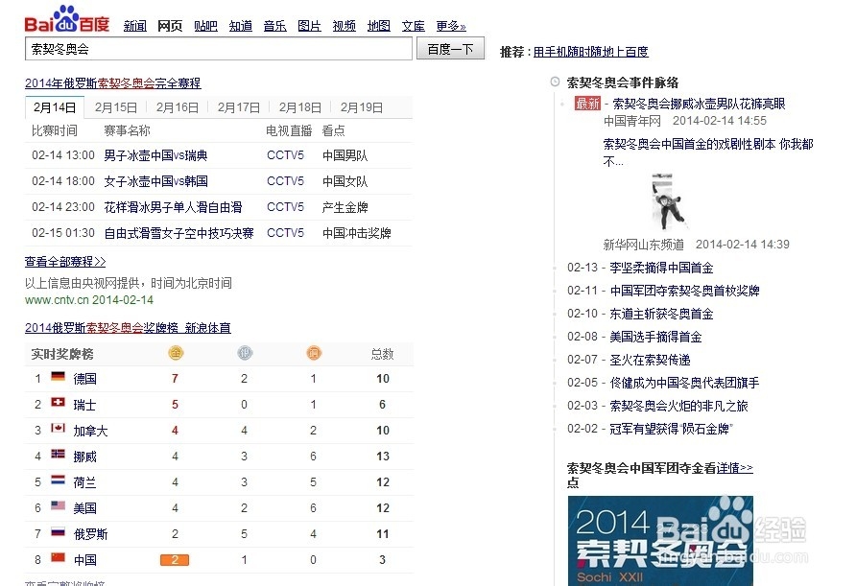This screenshot has height=586, width=856.
Task: Focus the search box containing 索契冬奥会
Action: 219,49
